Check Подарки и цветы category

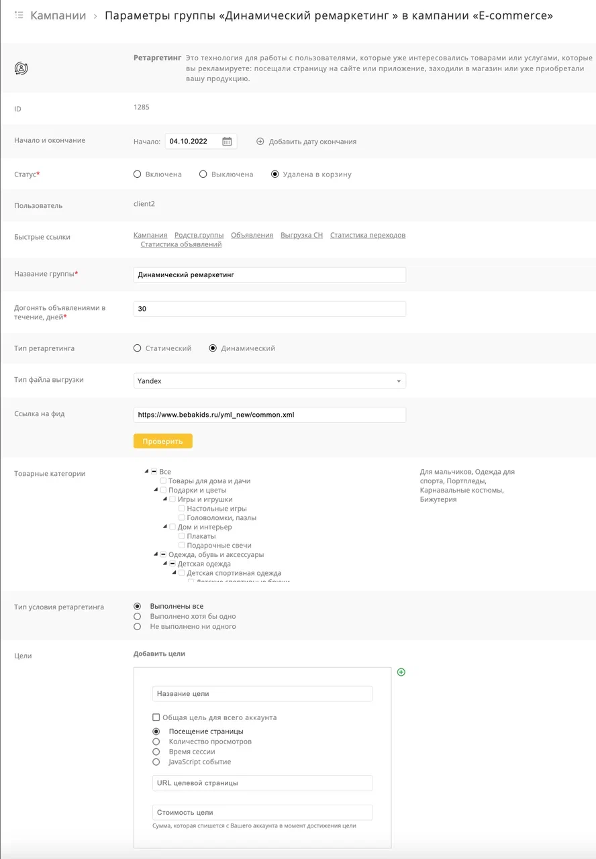pos(164,491)
